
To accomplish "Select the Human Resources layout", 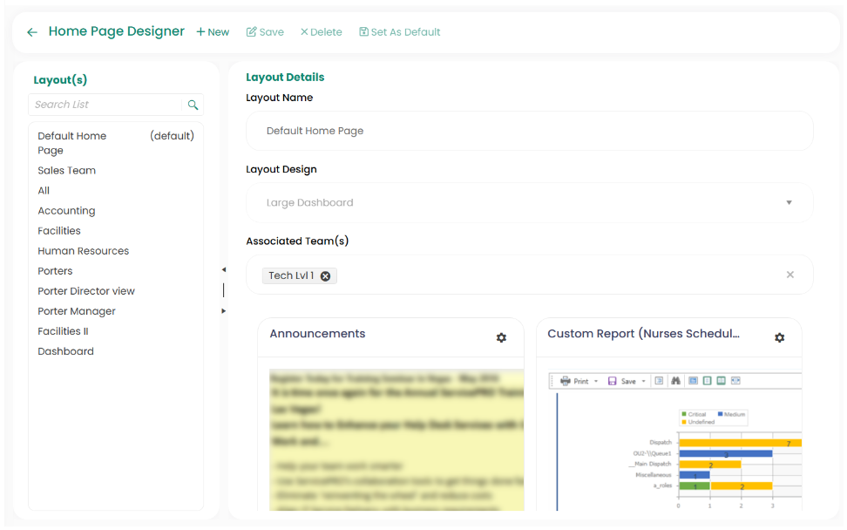I will click(x=116, y=251).
